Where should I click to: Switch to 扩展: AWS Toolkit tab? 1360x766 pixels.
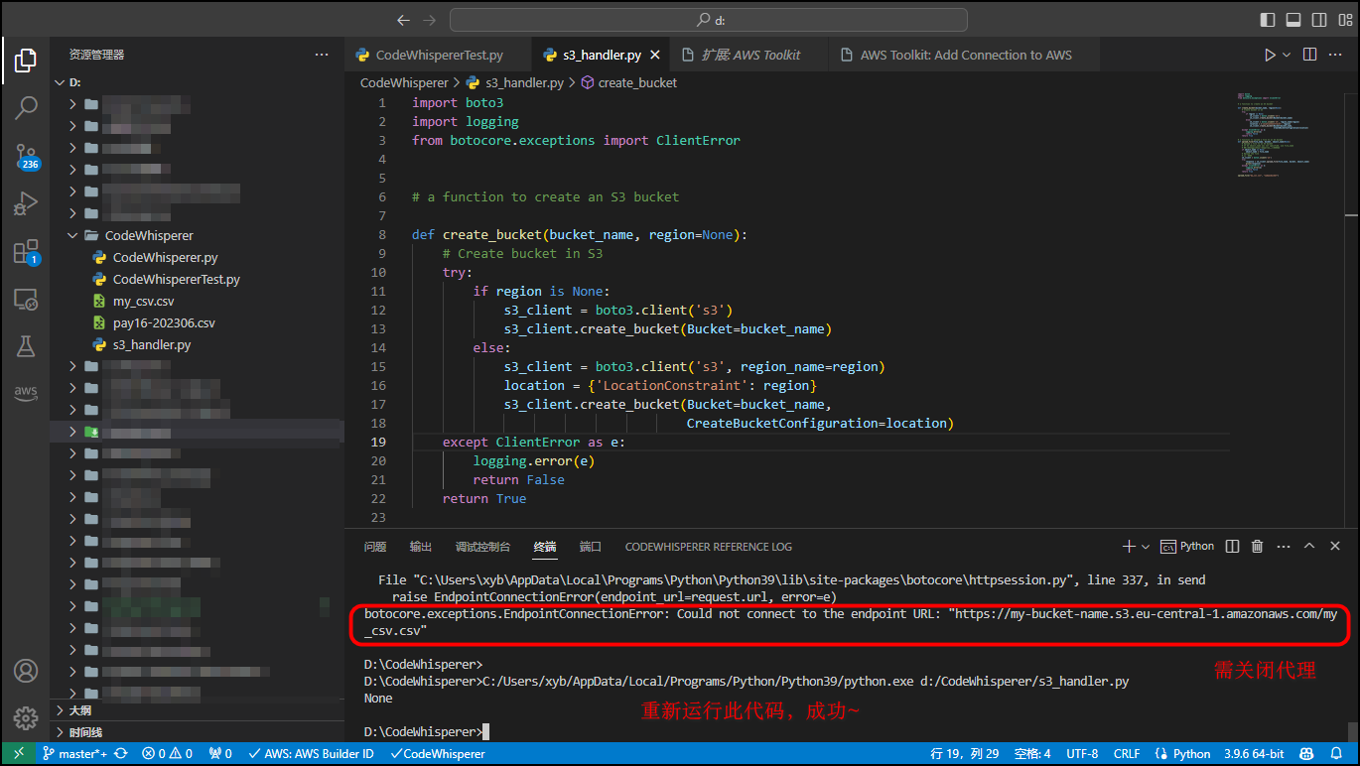pyautogui.click(x=750, y=55)
